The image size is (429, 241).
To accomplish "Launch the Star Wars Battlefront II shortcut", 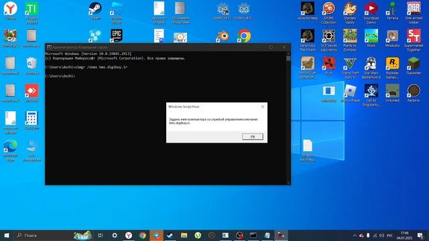I will tap(371, 68).
